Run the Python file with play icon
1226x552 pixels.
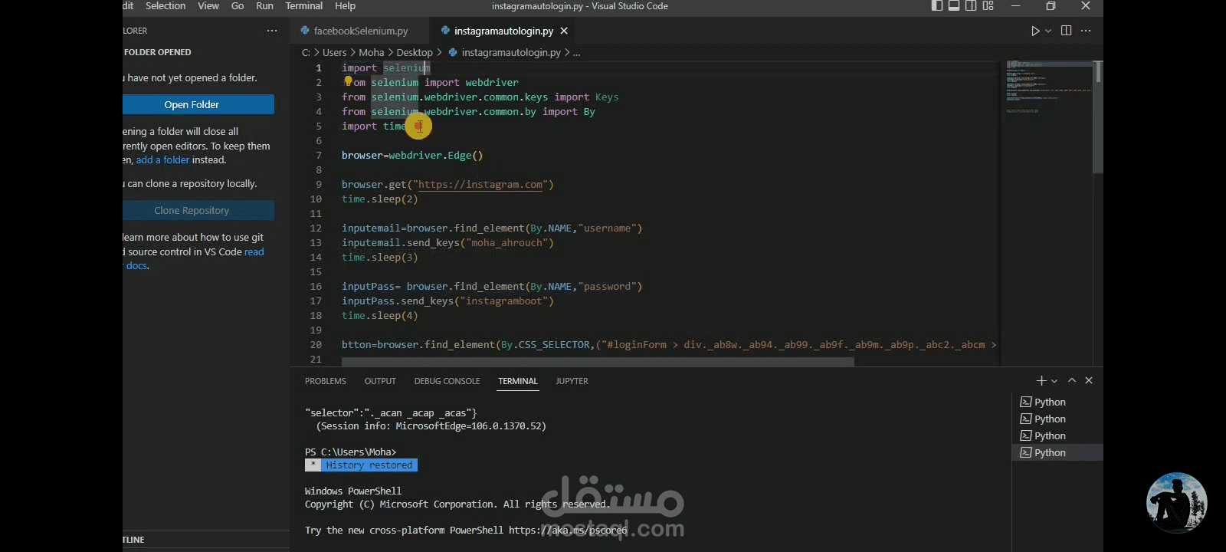click(1035, 31)
